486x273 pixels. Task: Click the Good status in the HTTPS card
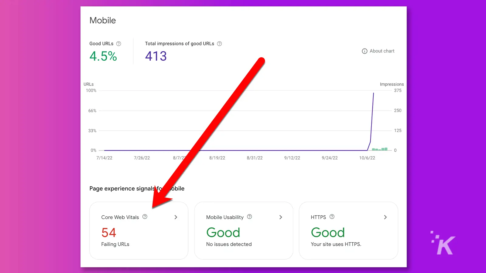(328, 233)
